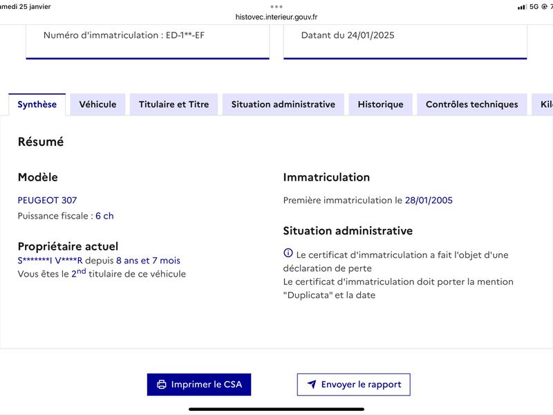
Task: Open the Contrôles techniques tab
Action: tap(472, 104)
